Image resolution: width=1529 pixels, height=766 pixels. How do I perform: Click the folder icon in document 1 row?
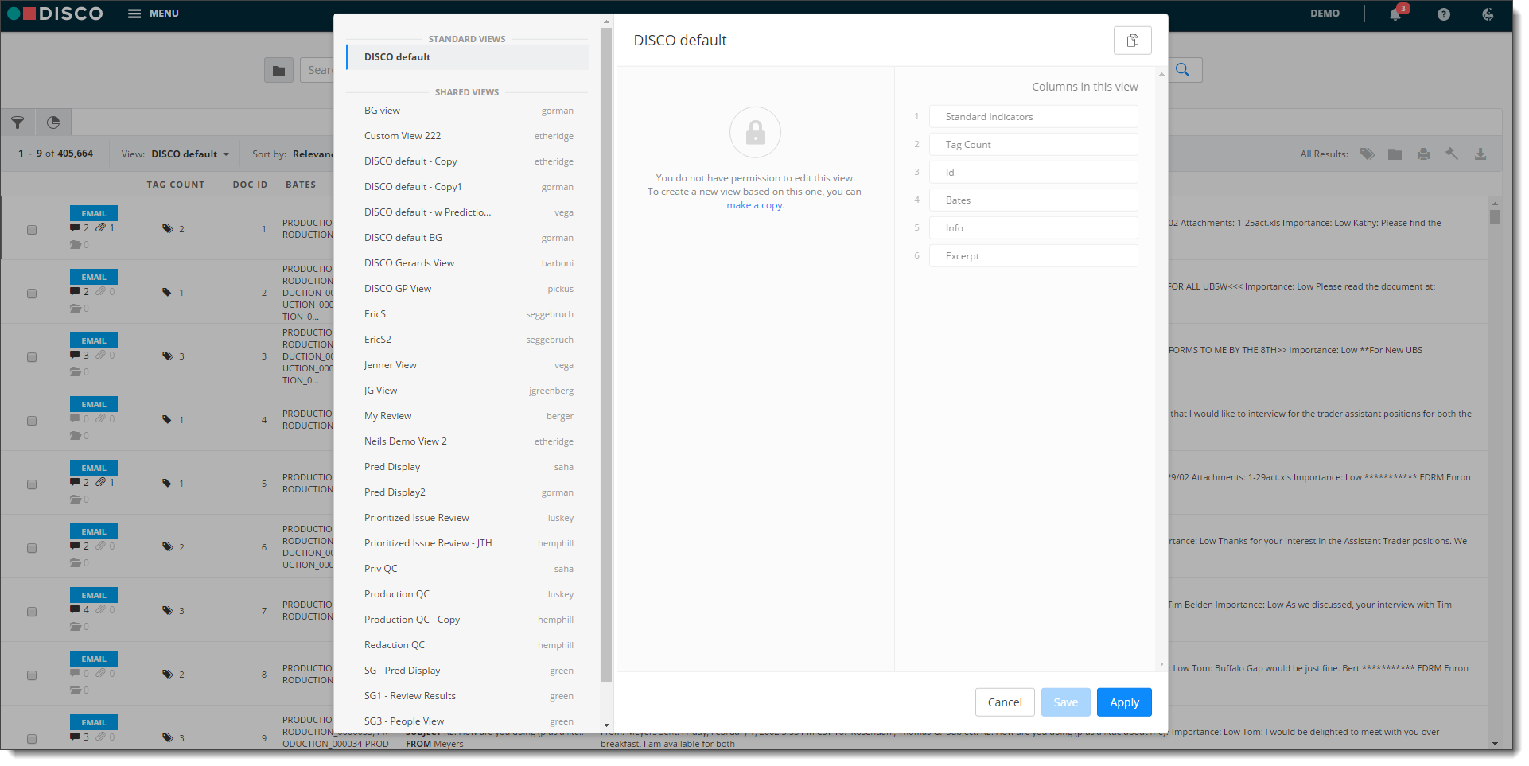(75, 245)
